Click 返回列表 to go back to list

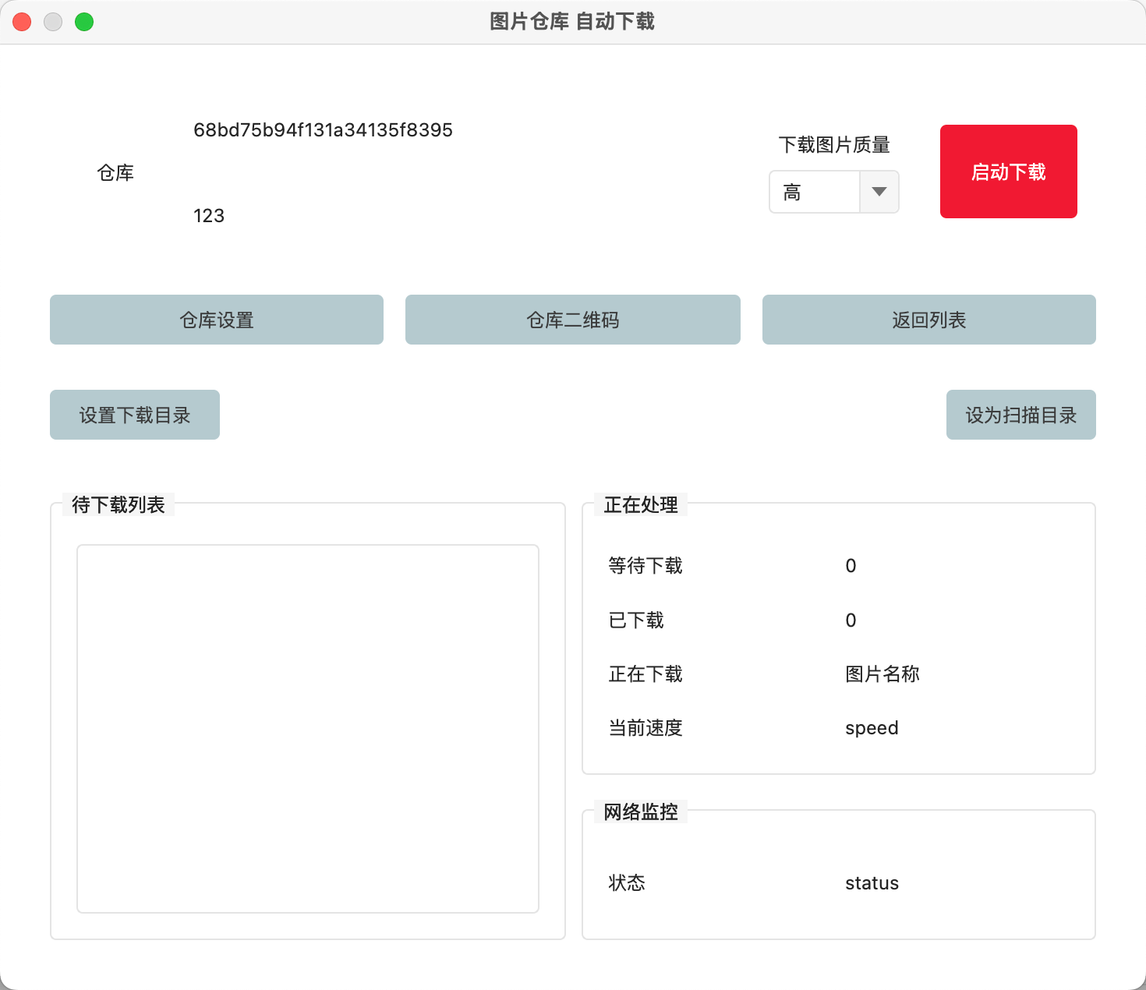[928, 320]
